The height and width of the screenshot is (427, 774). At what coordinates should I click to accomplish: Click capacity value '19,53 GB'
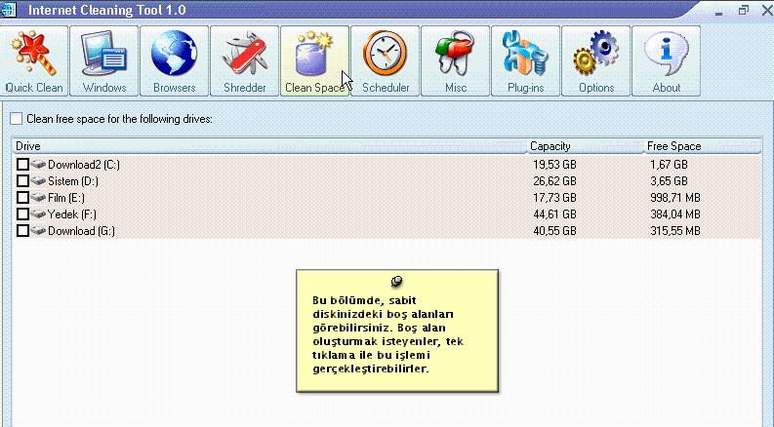(x=554, y=165)
